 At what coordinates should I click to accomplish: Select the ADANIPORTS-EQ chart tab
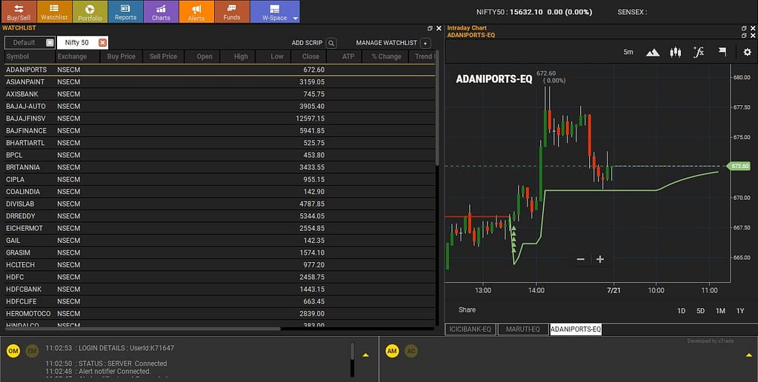click(576, 329)
